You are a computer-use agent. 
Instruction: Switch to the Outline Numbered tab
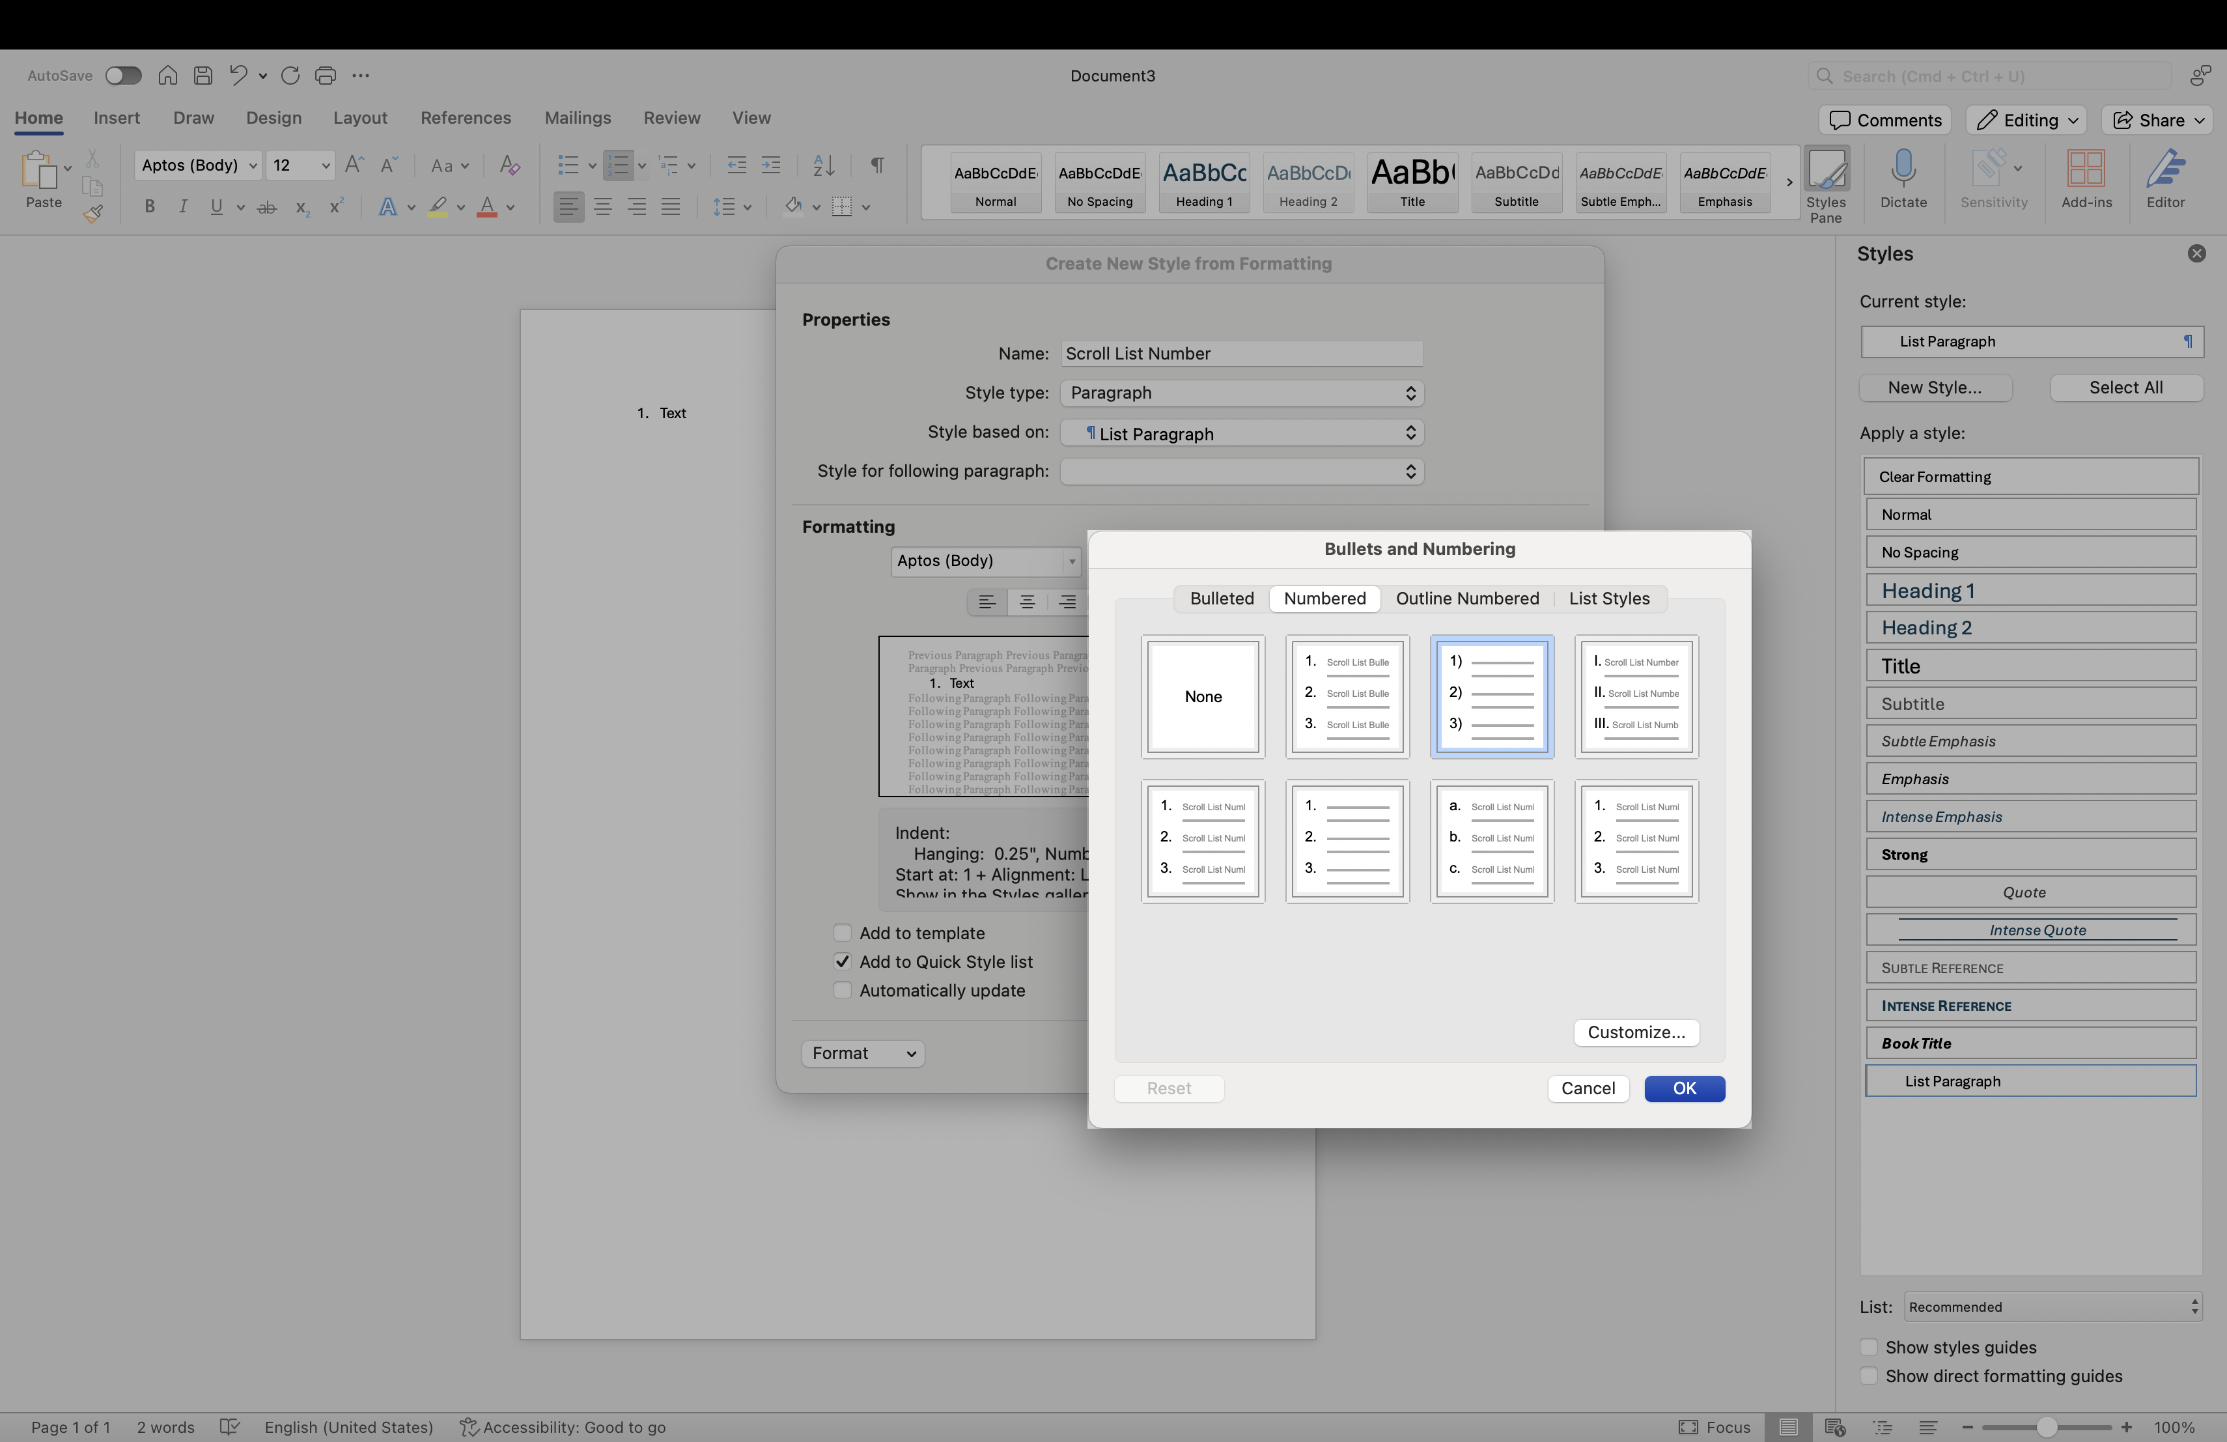click(1467, 598)
